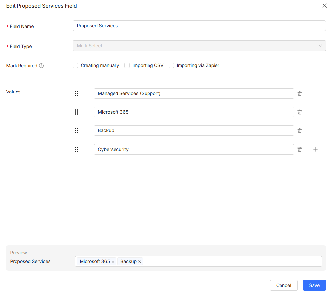Grab the drag handle for Managed Services (Support)
Screen dimensions: 331x294
click(x=77, y=93)
